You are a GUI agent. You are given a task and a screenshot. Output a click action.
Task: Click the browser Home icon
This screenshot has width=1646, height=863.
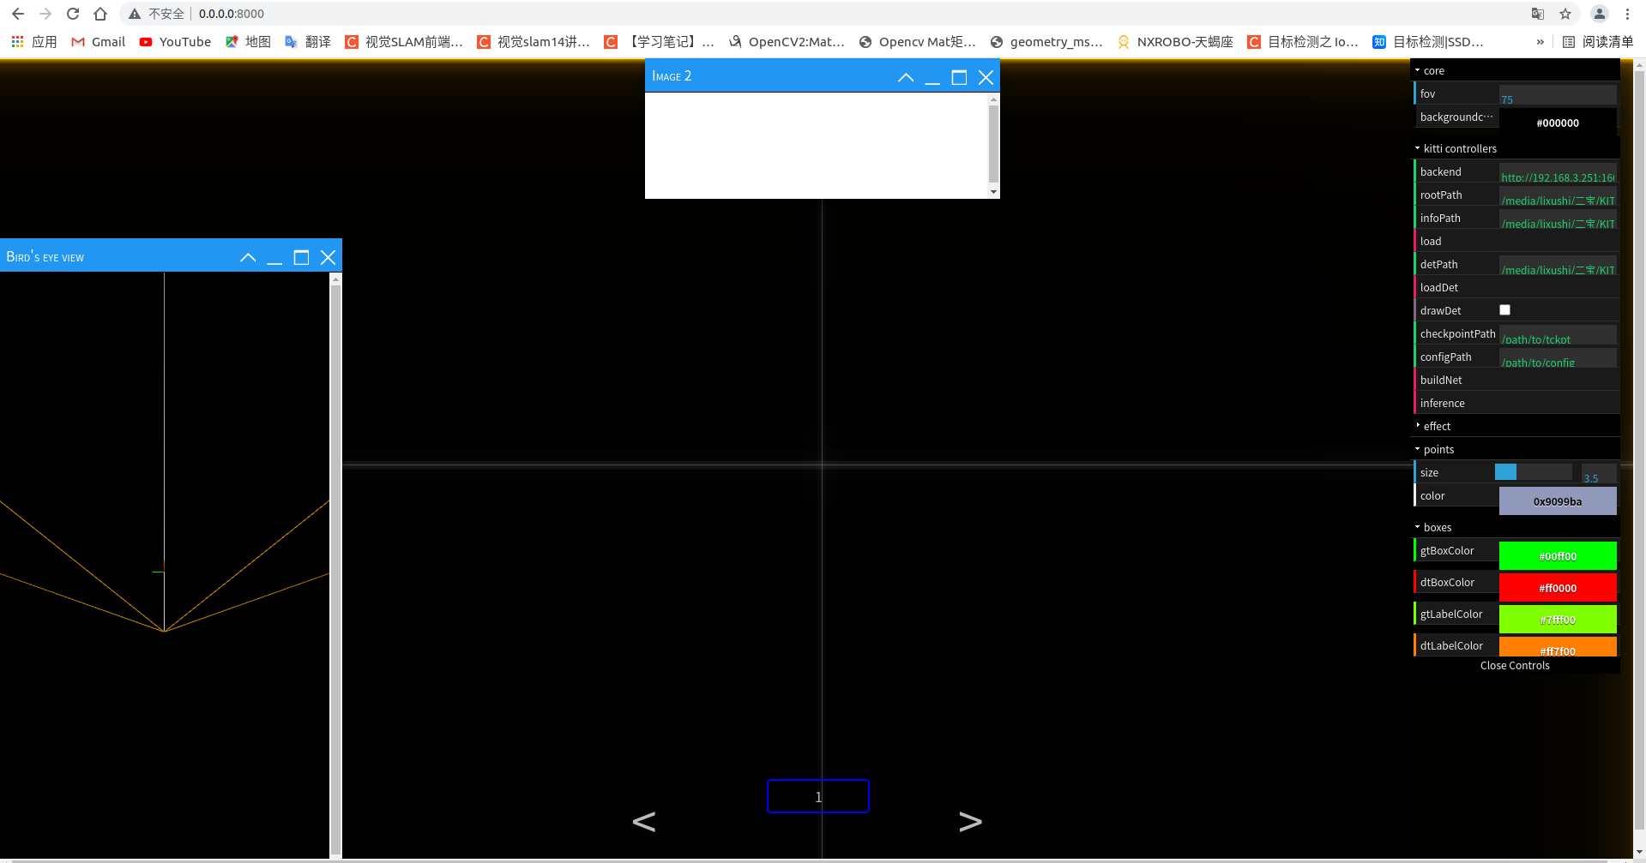click(x=99, y=14)
